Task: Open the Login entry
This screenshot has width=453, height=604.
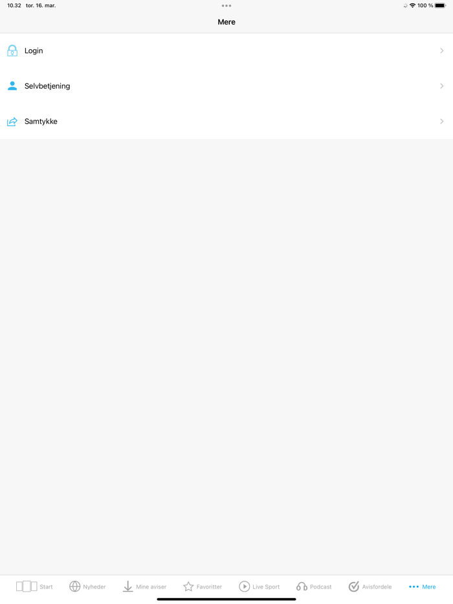Action: coord(226,51)
